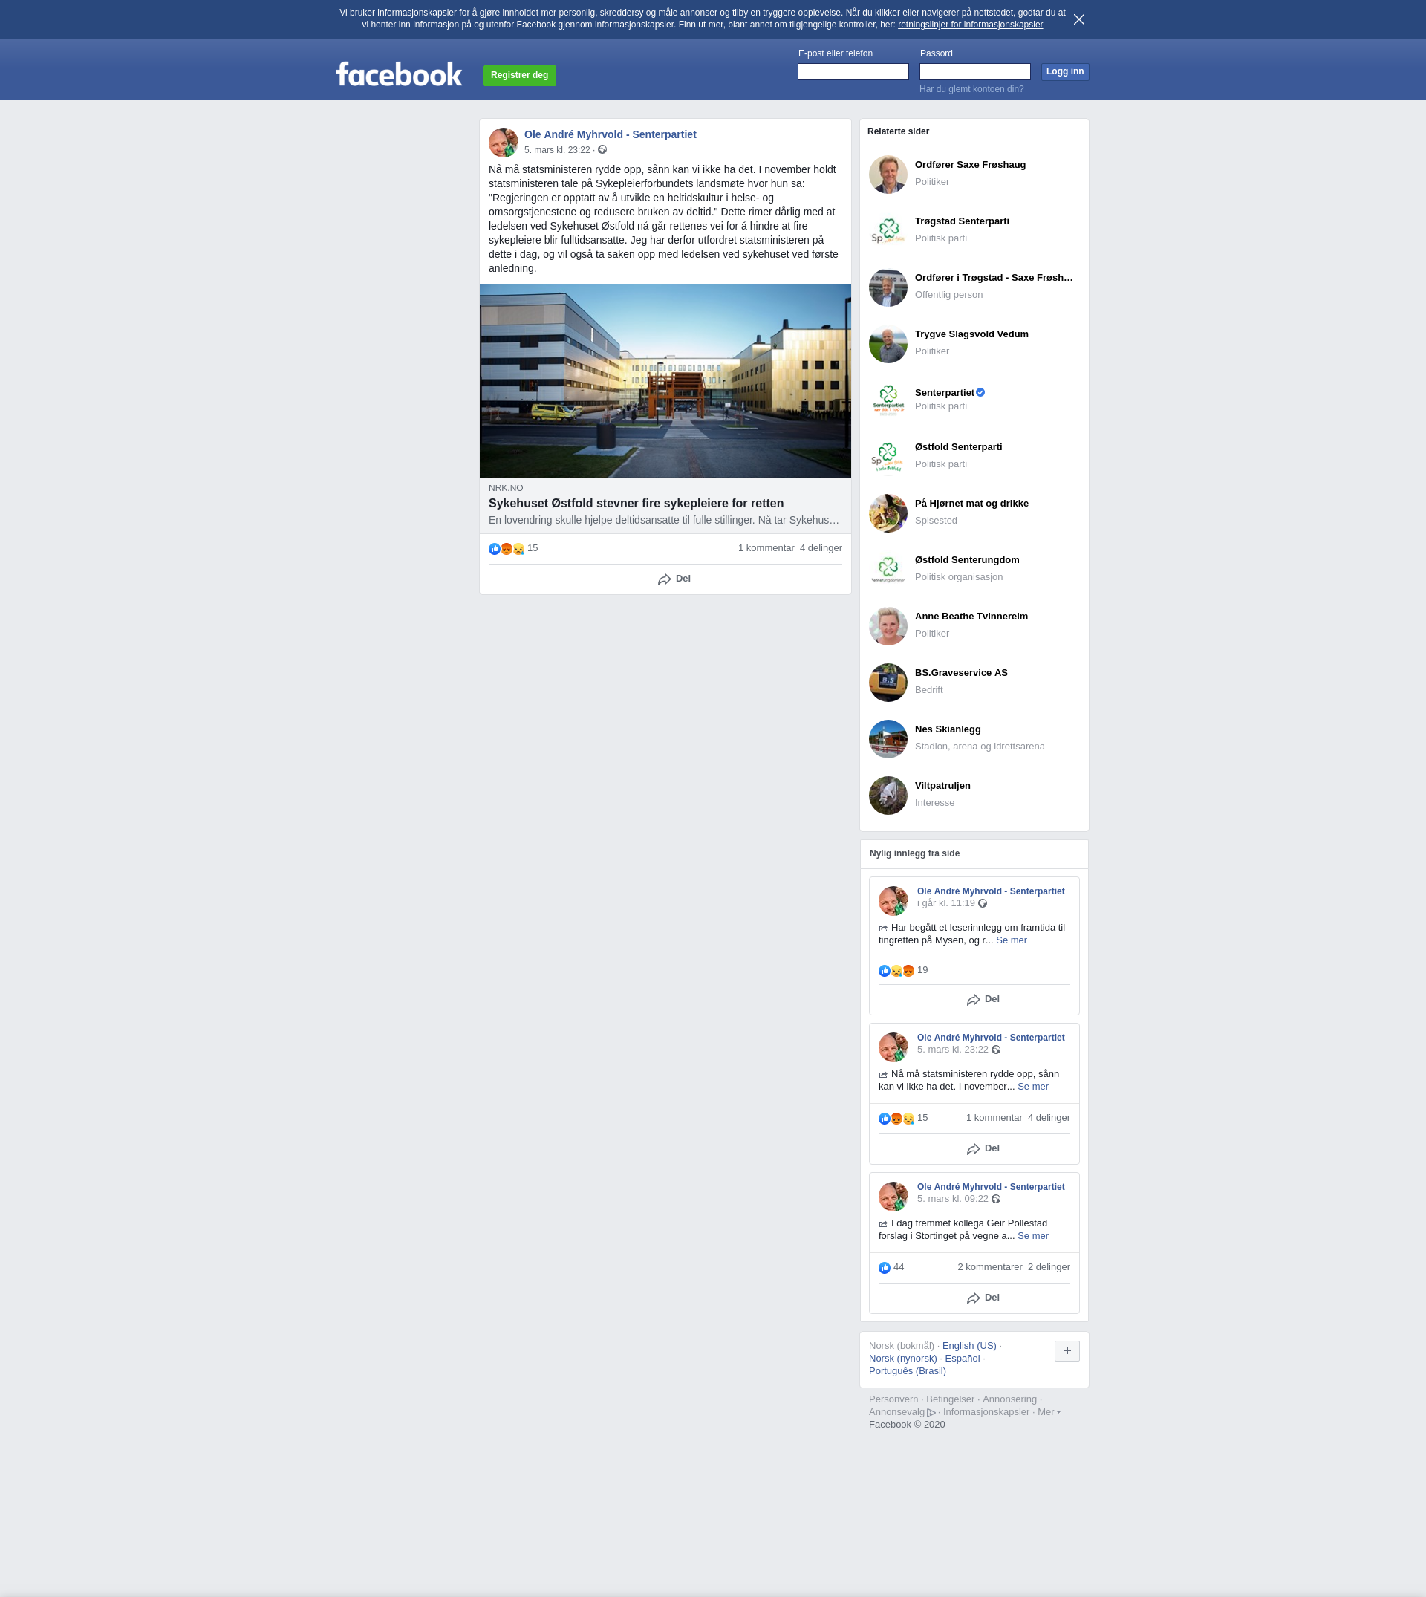Open main post timestamp 5. mars kl. 23:22

[x=556, y=151]
